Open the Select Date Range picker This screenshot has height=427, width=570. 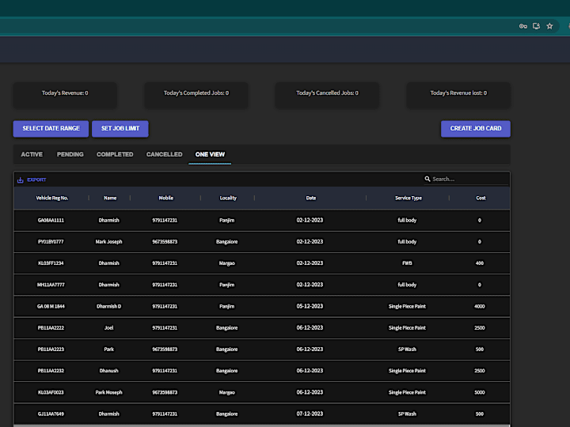pos(51,129)
